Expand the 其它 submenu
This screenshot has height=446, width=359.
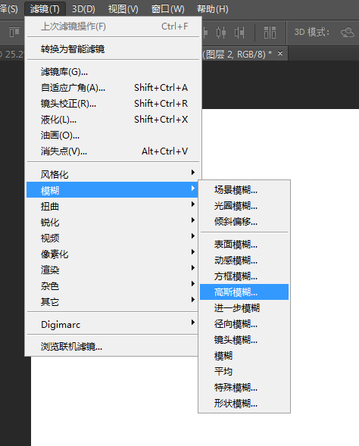click(x=113, y=301)
